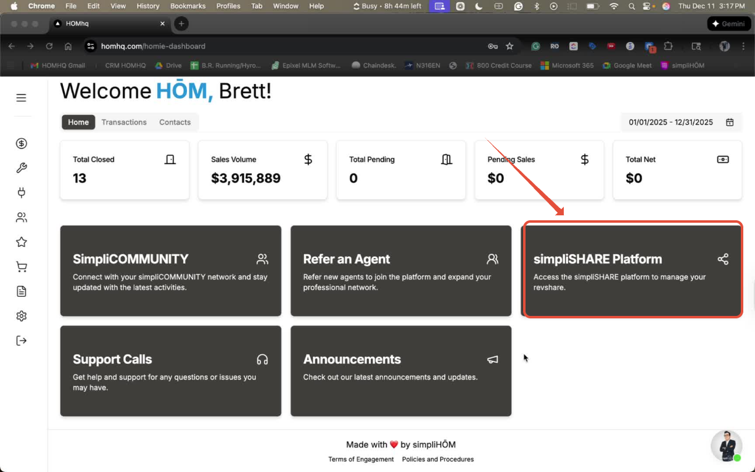
Task: Open the Google Meet bookmark
Action: point(627,65)
